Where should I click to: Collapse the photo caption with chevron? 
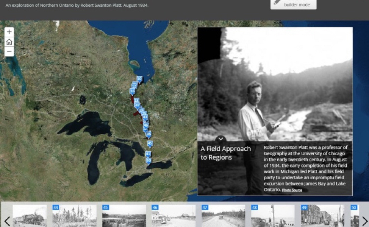tap(220, 139)
